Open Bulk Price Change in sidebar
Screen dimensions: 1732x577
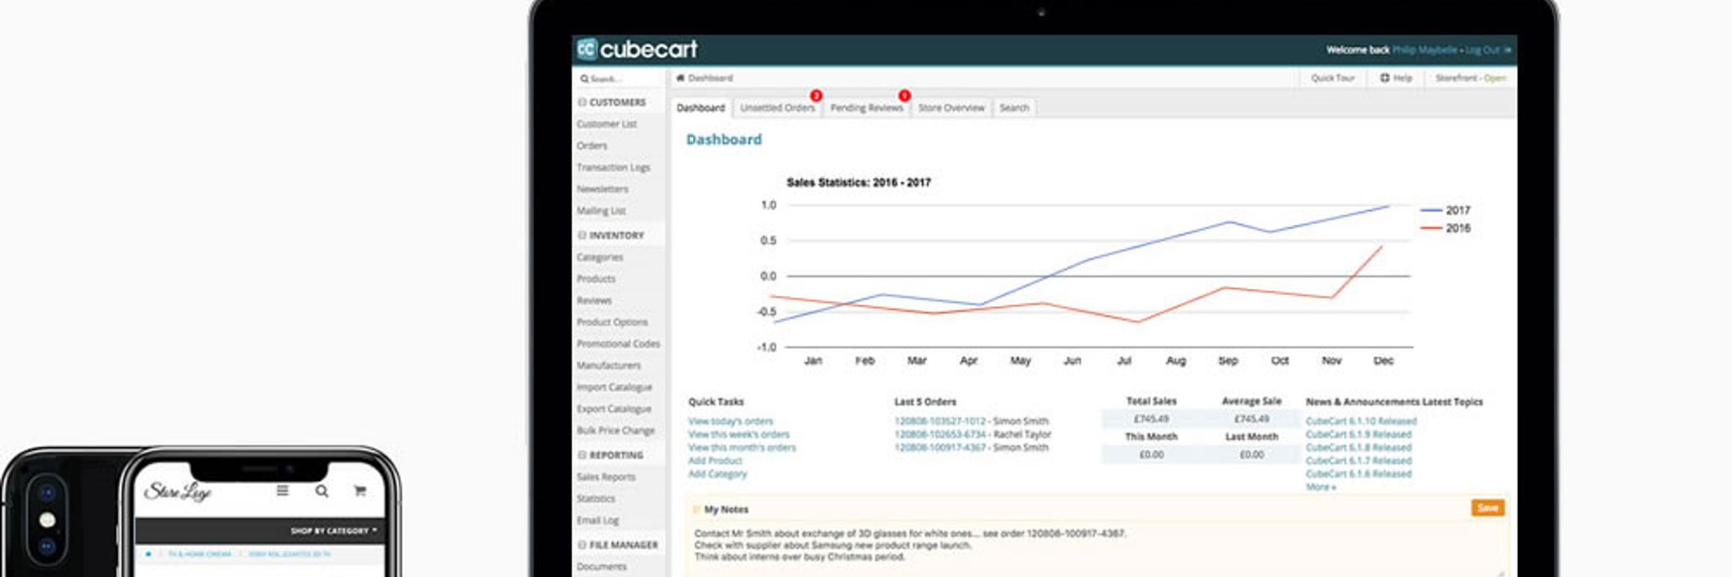pyautogui.click(x=616, y=430)
